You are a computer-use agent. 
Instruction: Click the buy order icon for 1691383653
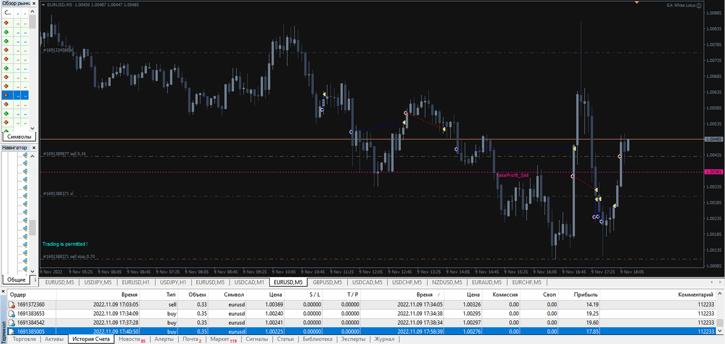(x=11, y=314)
